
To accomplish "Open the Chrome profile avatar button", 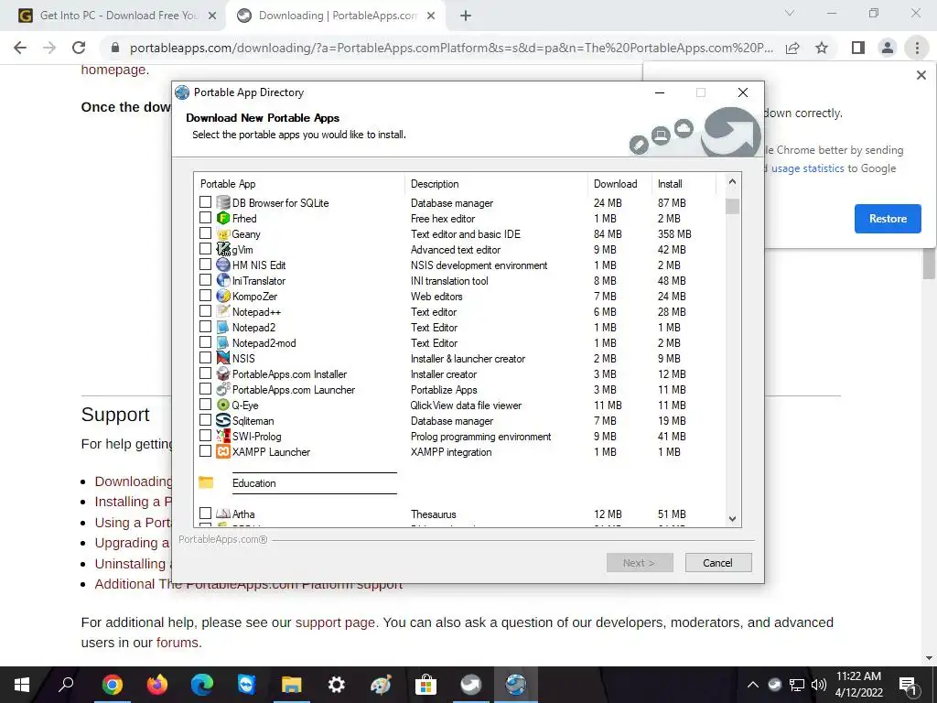I will [x=888, y=48].
